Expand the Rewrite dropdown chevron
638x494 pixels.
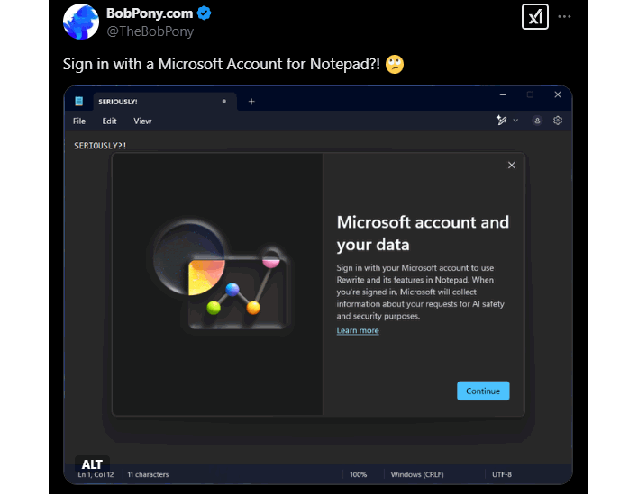click(515, 121)
